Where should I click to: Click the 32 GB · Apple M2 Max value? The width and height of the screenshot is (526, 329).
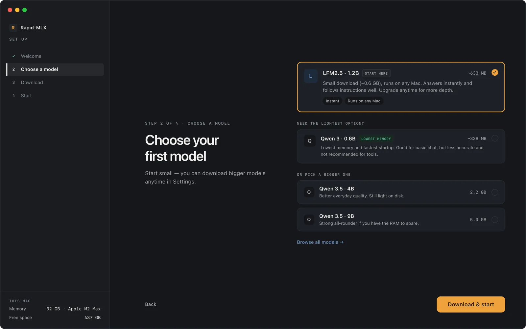73,309
